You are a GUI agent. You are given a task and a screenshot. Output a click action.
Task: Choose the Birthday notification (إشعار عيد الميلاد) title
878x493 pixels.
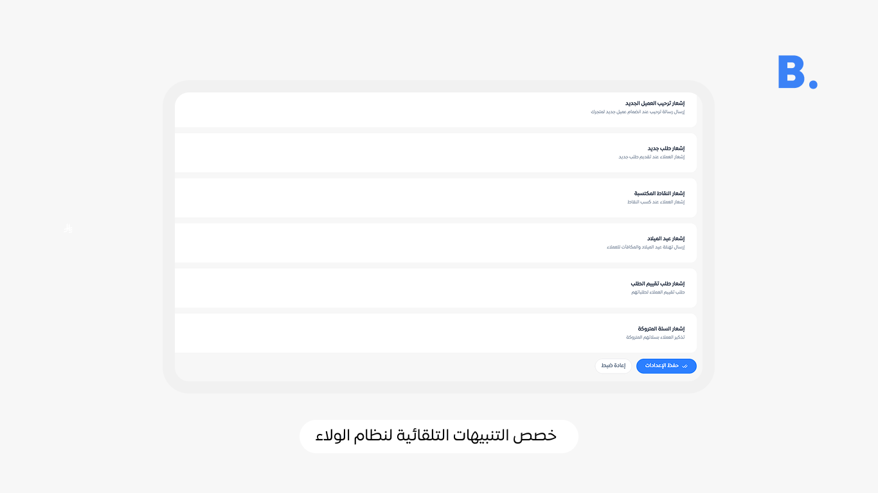pos(666,238)
